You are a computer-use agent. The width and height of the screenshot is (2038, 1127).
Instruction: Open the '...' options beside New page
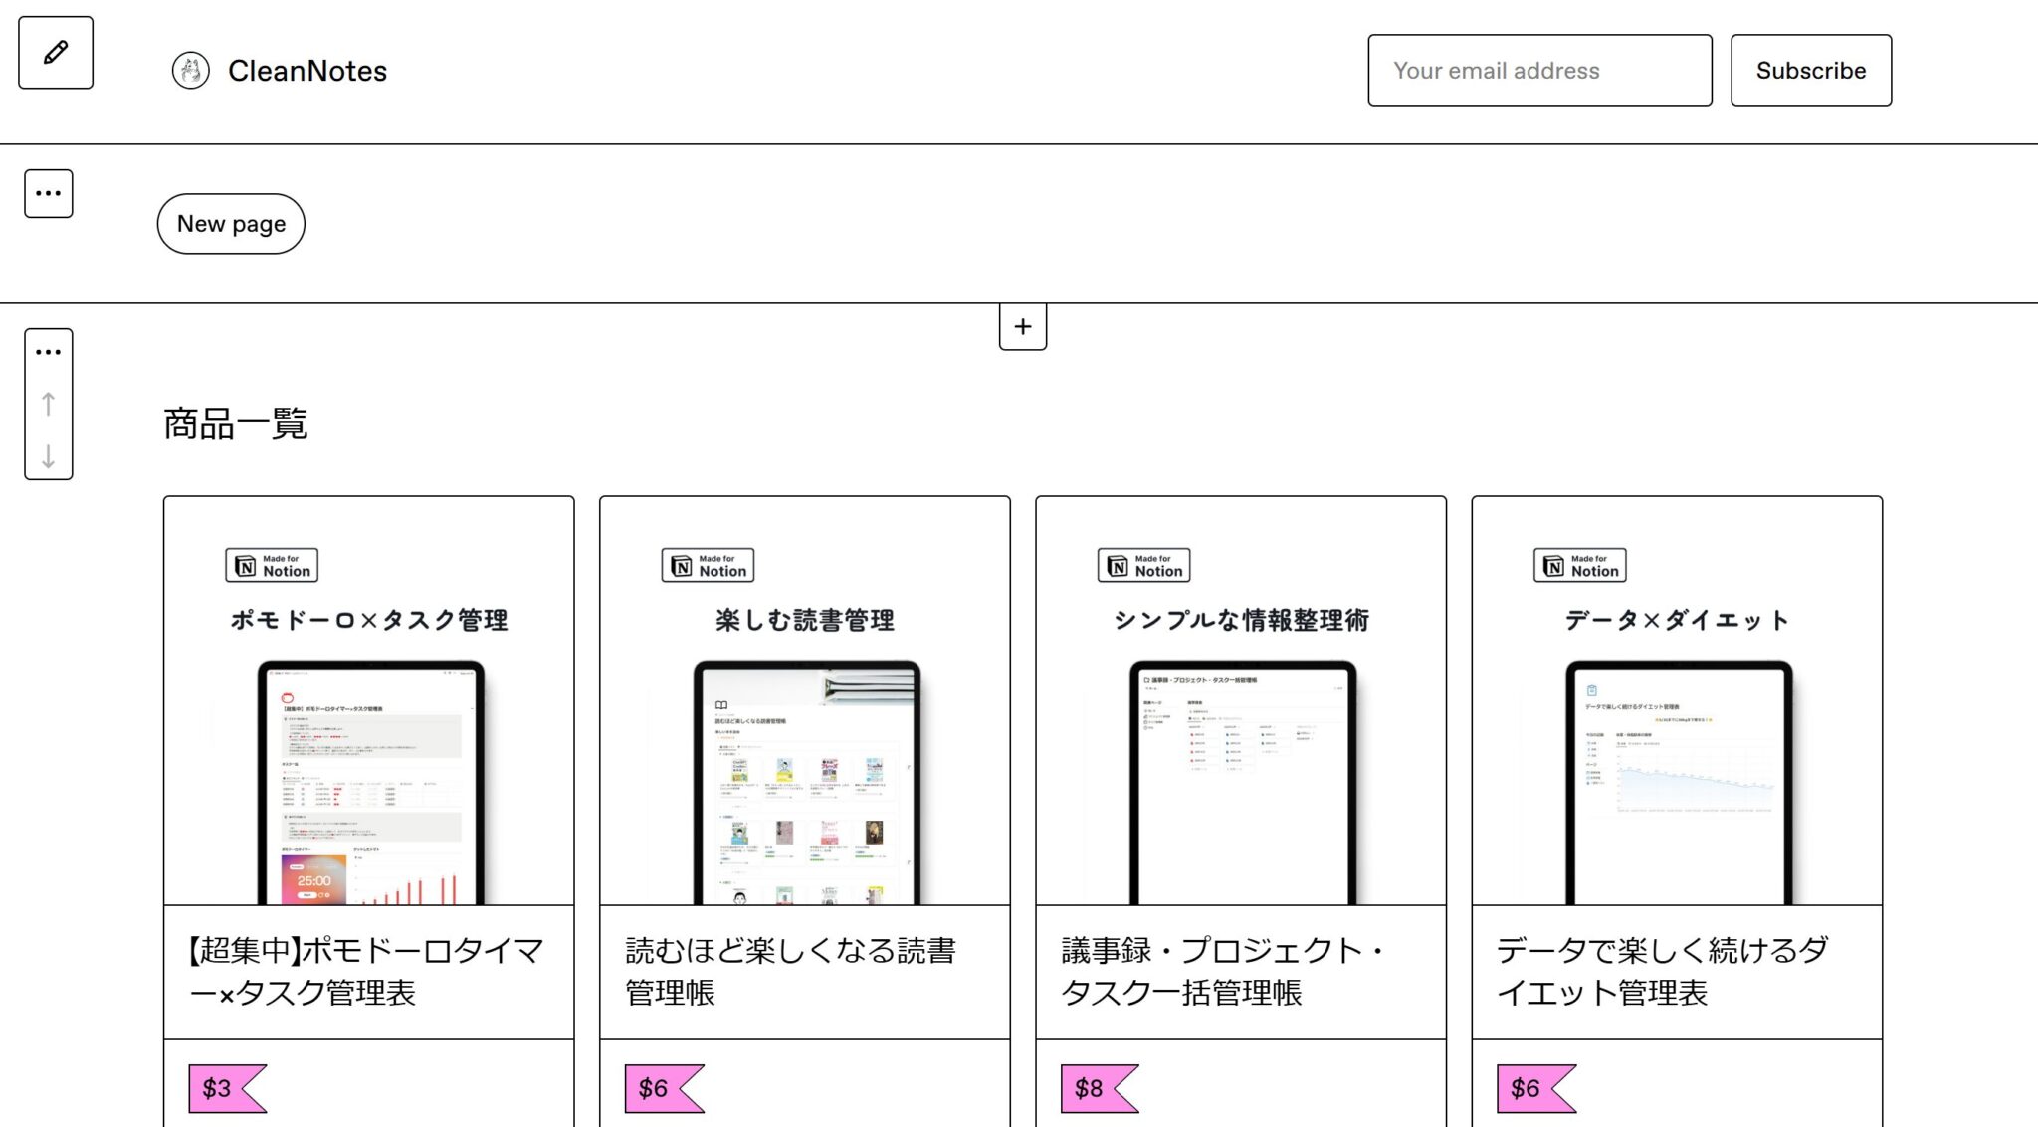point(49,193)
